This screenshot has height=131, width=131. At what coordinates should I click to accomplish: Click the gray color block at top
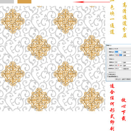(x=7, y=1)
